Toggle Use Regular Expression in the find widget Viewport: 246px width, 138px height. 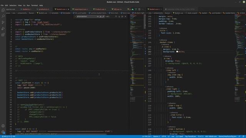(103, 16)
